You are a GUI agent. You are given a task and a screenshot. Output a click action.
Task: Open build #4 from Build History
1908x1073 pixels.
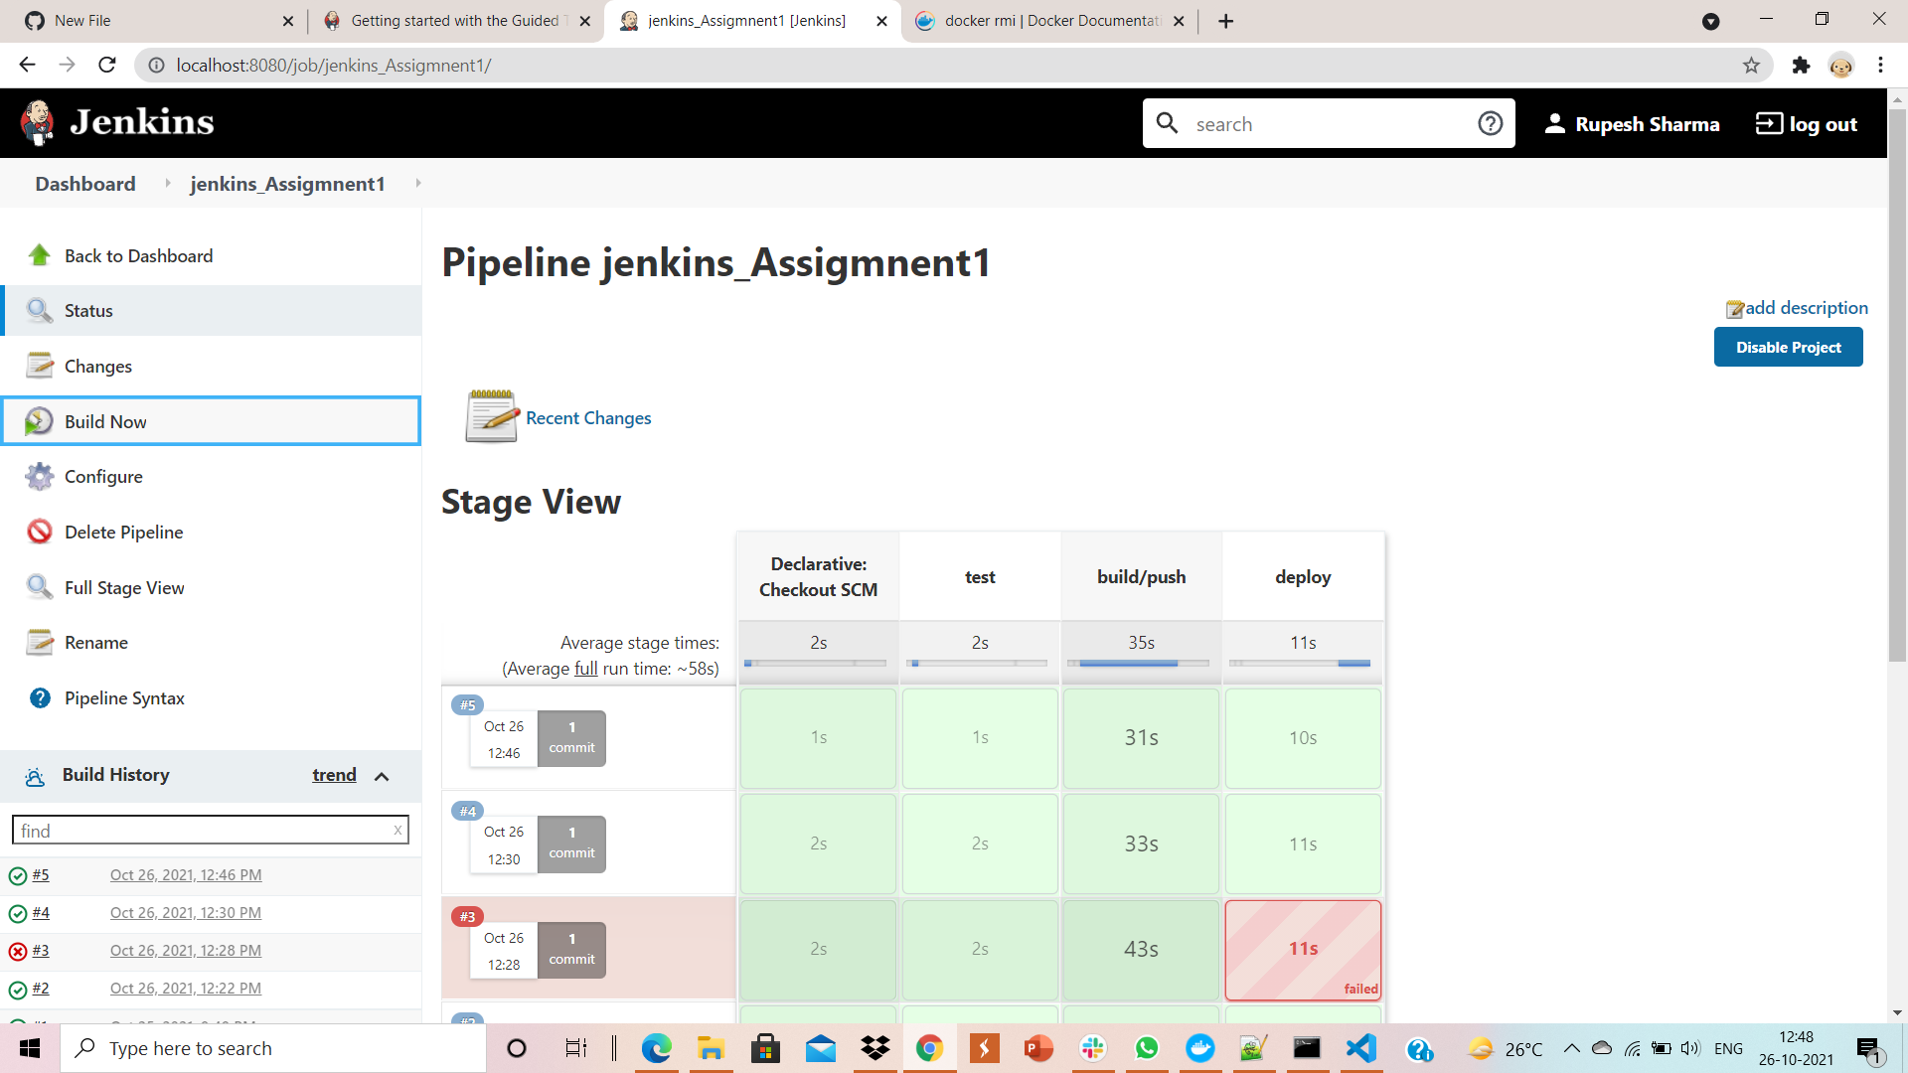click(x=42, y=912)
